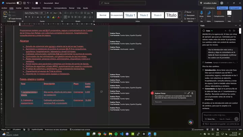Edit comment with pencil icon
243x137 pixels.
point(189,93)
